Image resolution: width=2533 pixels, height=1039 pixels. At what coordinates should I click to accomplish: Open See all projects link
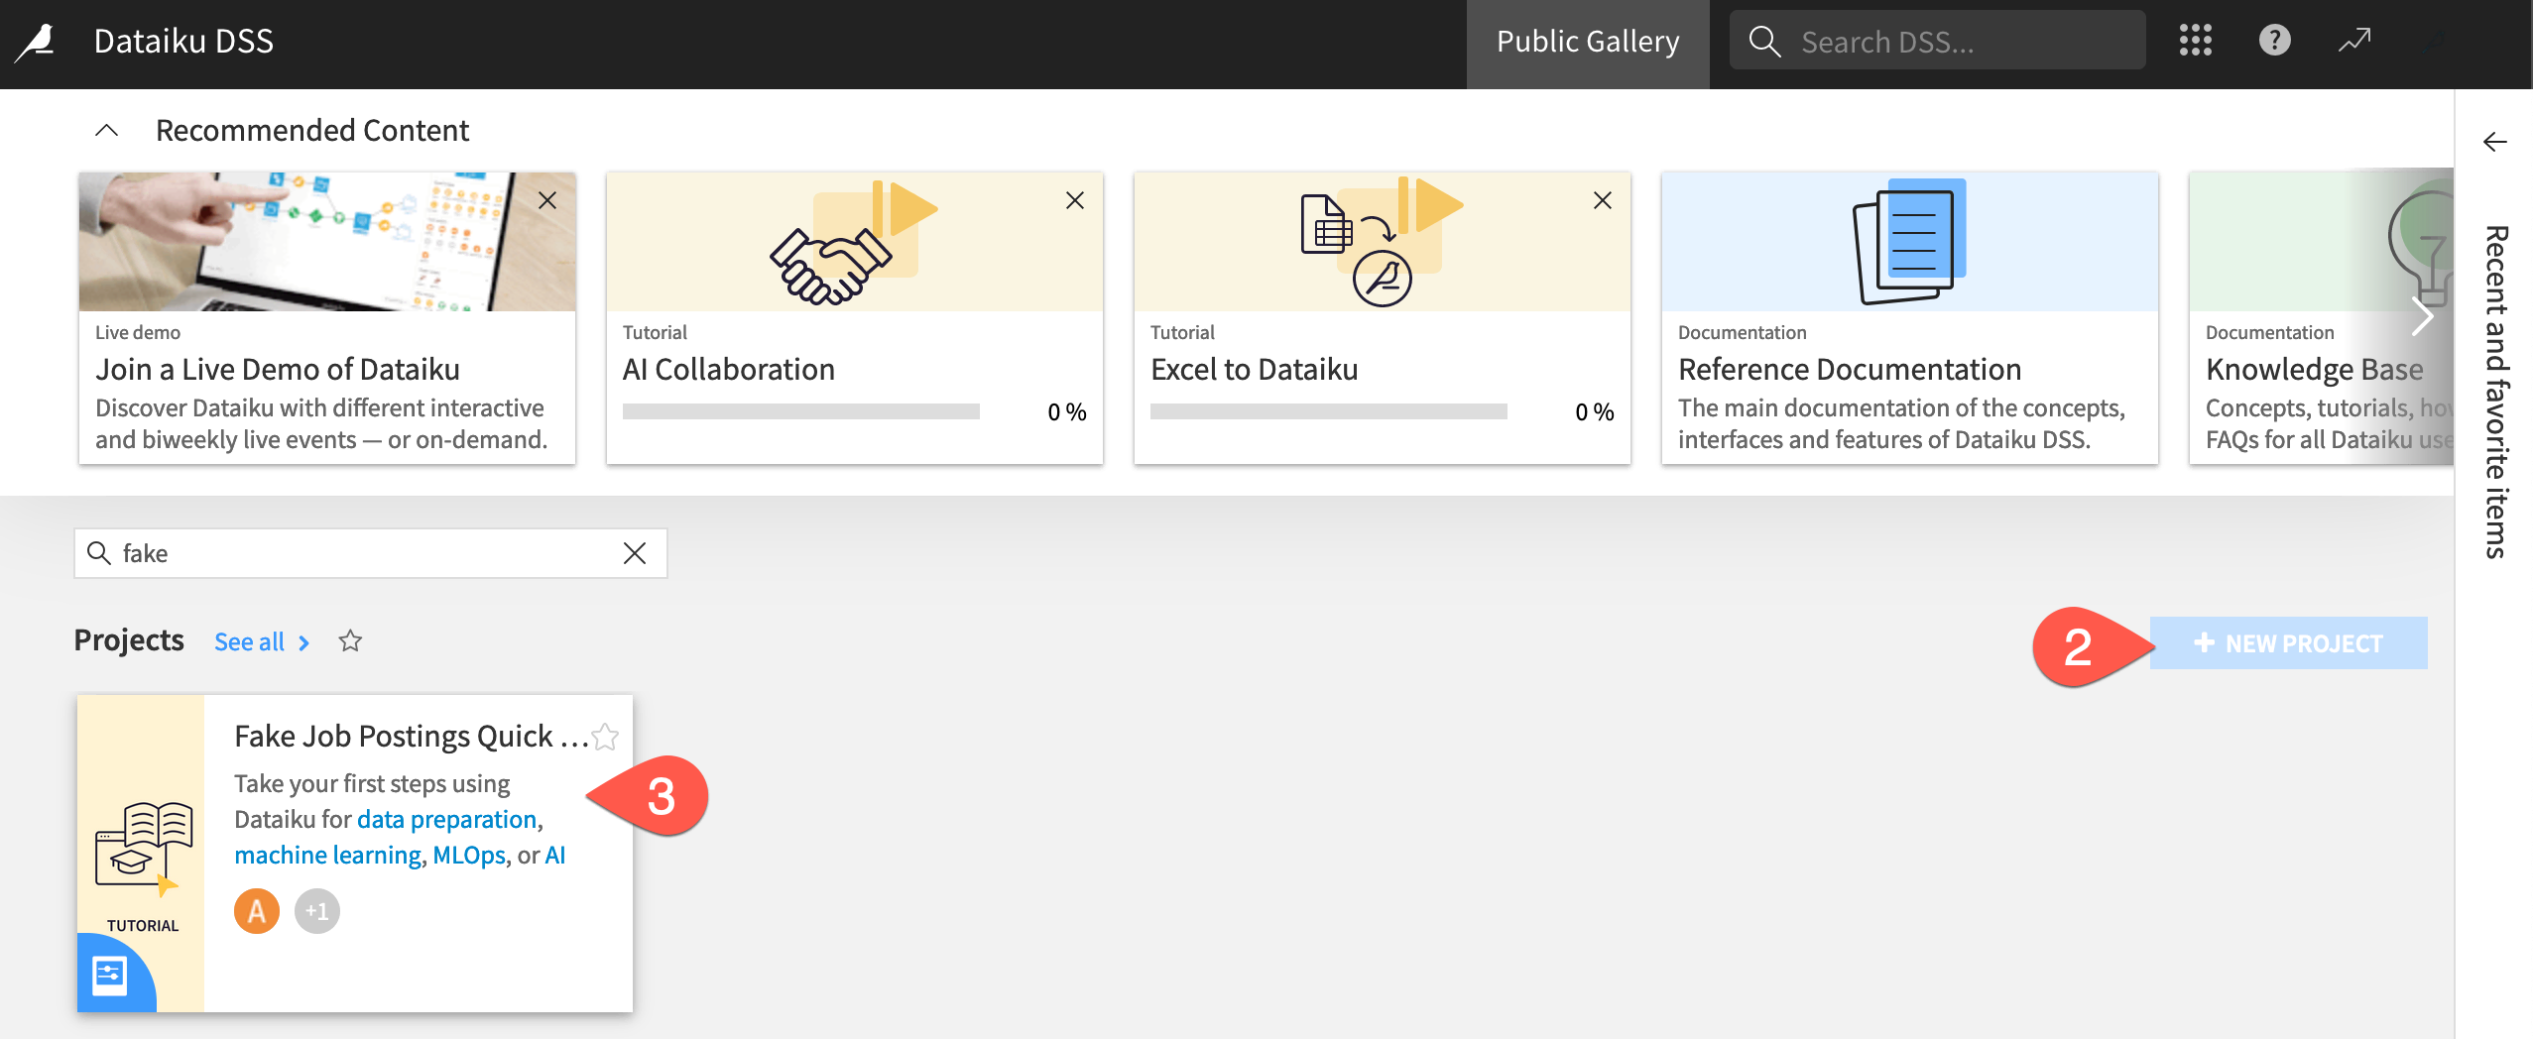point(262,641)
